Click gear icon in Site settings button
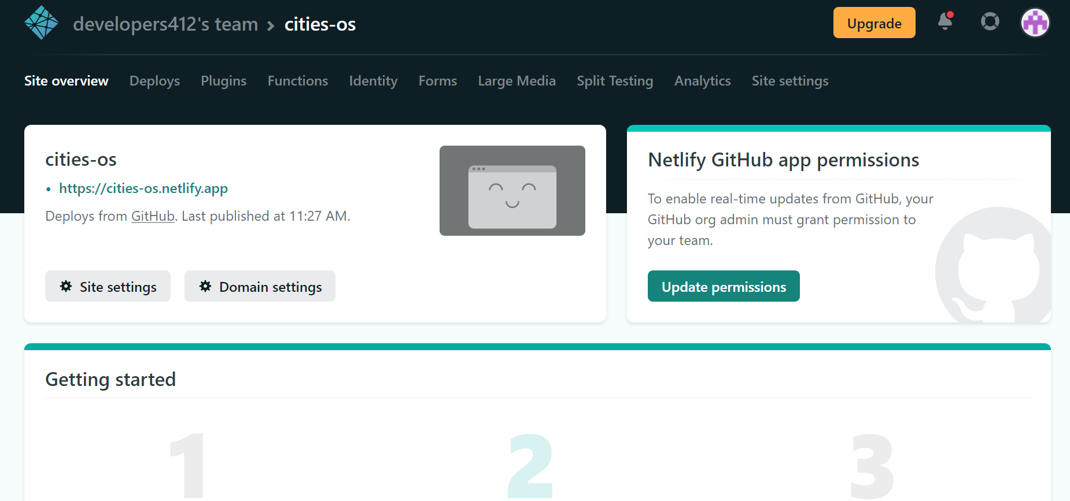Screen dimensions: 1070x501 [66, 286]
